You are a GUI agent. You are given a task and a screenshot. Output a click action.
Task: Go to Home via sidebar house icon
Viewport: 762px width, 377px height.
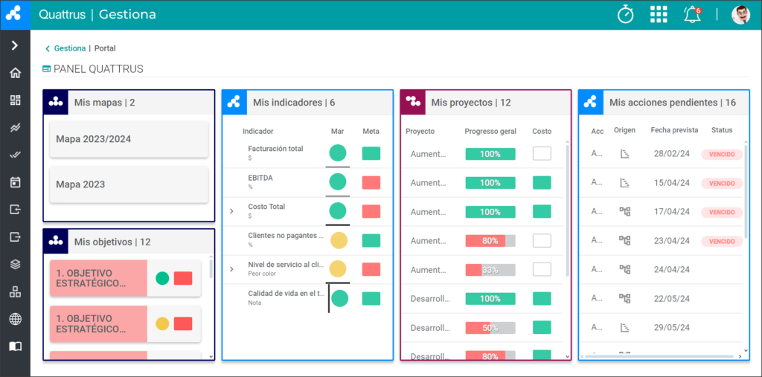point(16,73)
